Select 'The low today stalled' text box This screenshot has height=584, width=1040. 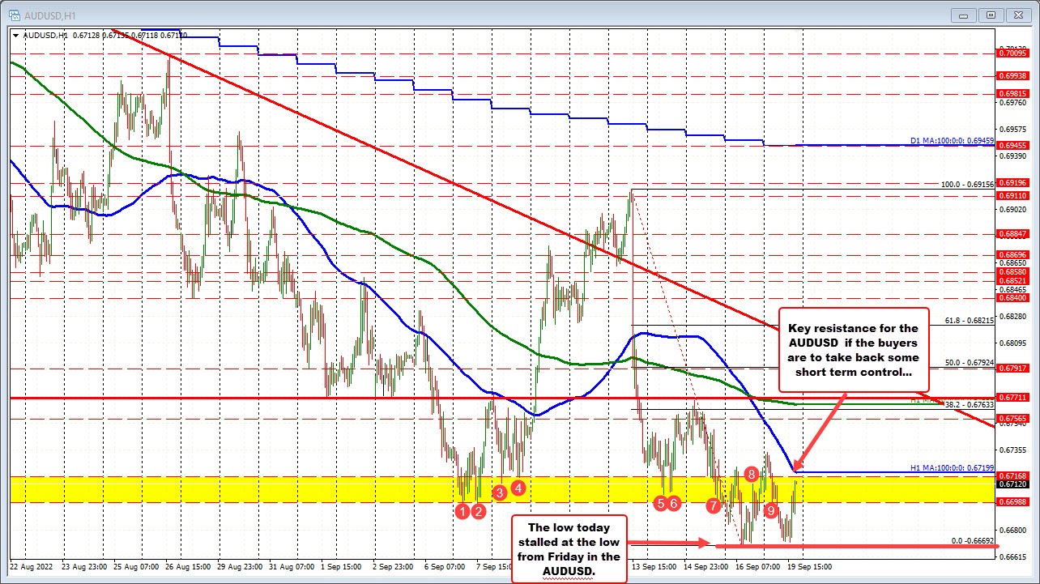coord(569,548)
